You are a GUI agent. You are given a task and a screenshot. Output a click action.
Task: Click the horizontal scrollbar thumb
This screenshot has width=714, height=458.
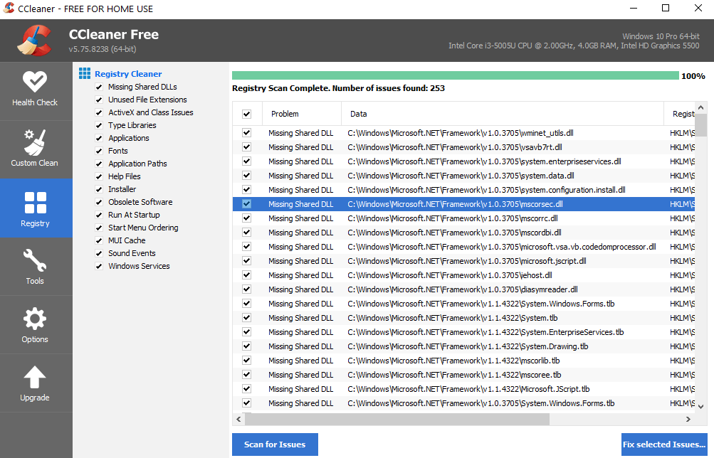[x=397, y=419]
